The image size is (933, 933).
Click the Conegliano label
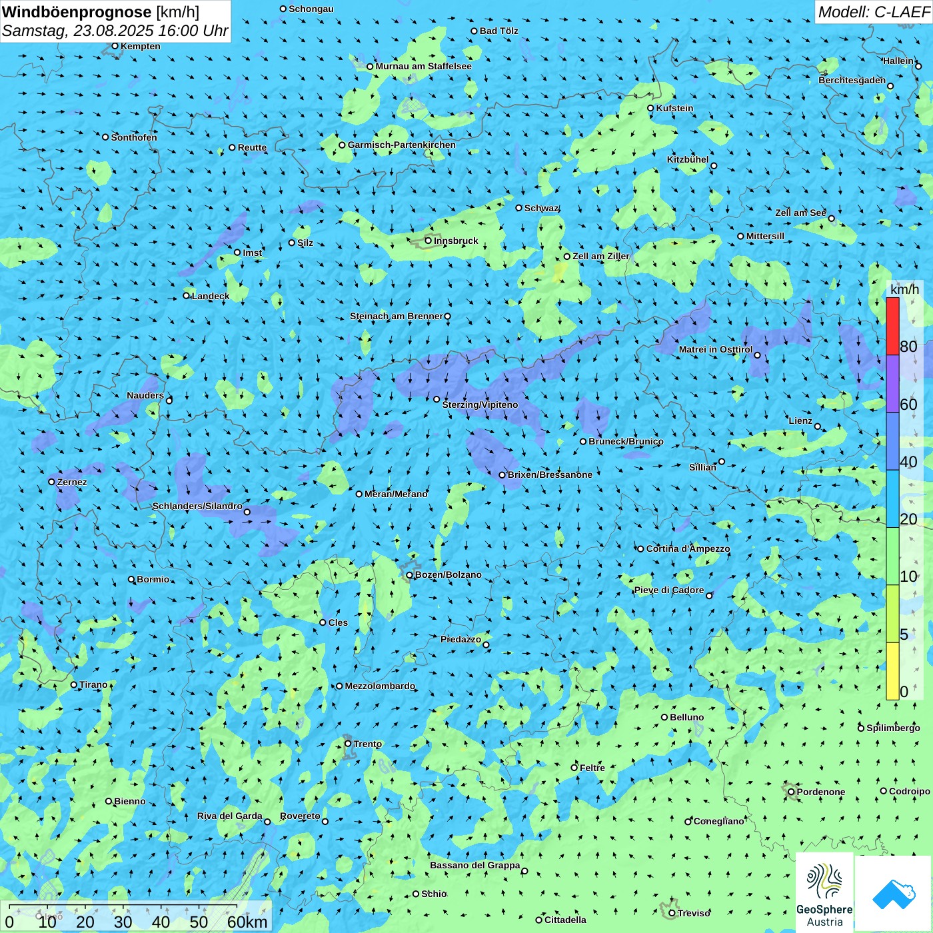(718, 821)
